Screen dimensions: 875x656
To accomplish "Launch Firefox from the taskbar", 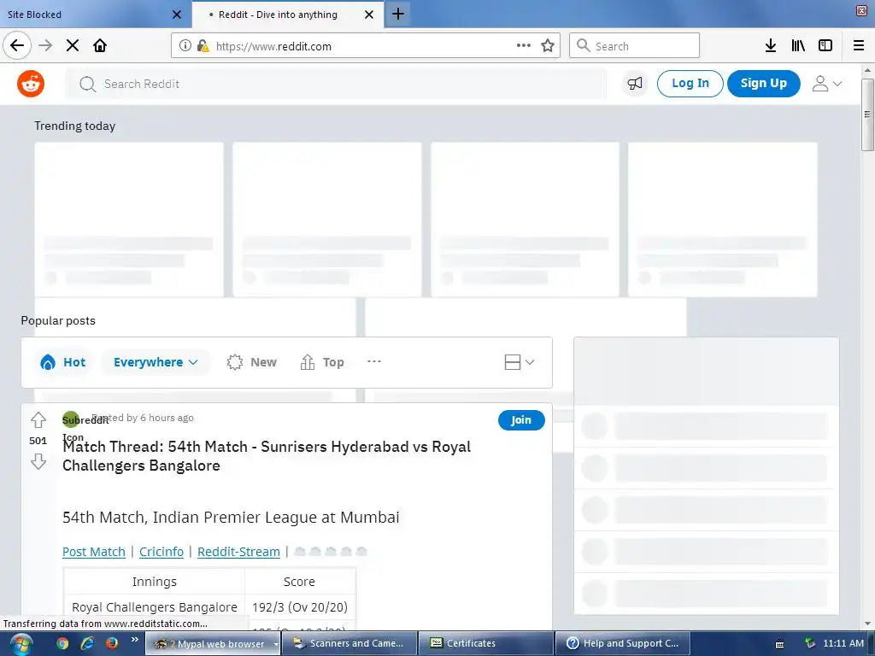I will [x=112, y=643].
